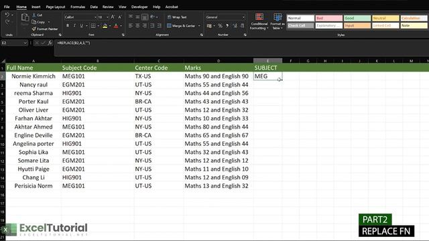Screen dimensions: 429x241
Task: Apply Accounting number format icon
Action: click(x=209, y=25)
